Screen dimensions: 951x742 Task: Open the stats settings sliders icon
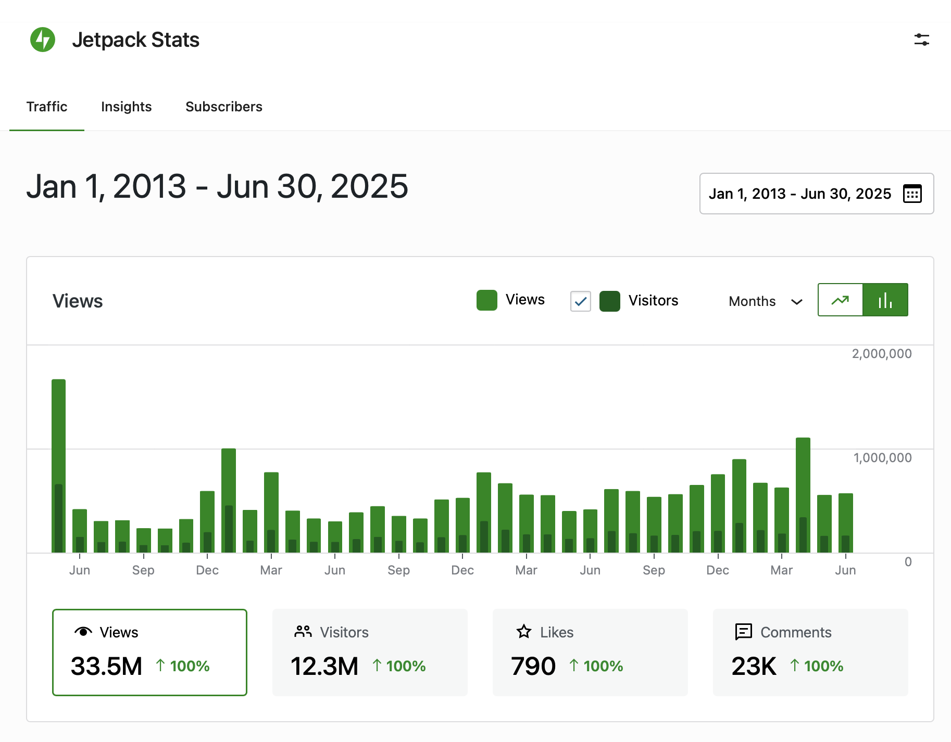(921, 40)
